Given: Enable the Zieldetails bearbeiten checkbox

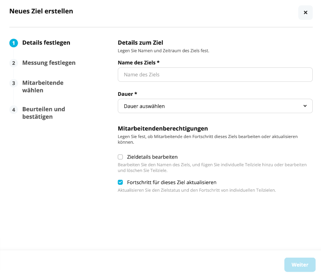Looking at the screenshot, I should [x=120, y=157].
